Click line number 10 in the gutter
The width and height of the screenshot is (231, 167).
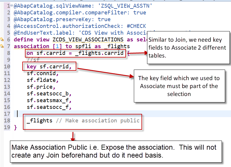7,67
